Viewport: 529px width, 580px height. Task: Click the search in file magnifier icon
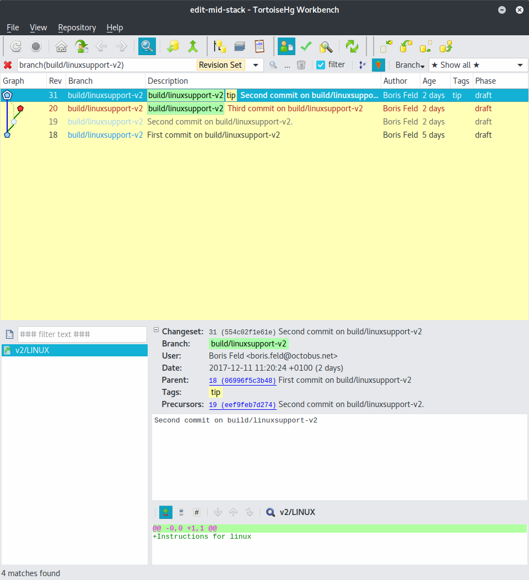[271, 512]
